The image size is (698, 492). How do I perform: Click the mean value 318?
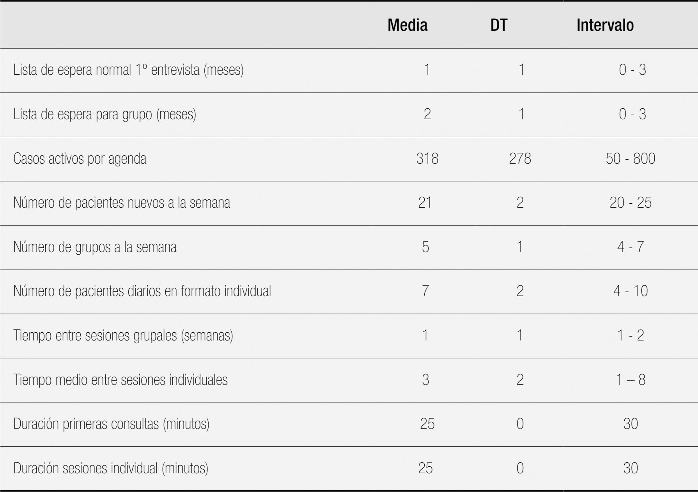pos(427,159)
